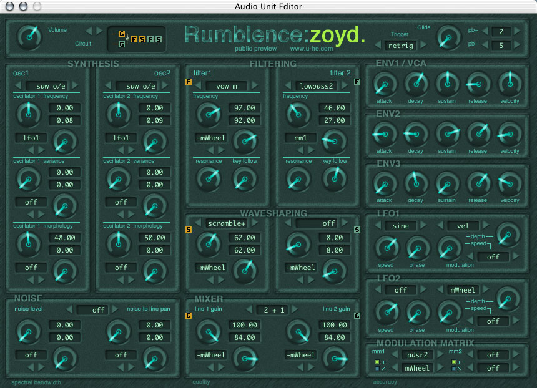
Task: Increase pb- range with its right arrow
Action: pos(517,45)
